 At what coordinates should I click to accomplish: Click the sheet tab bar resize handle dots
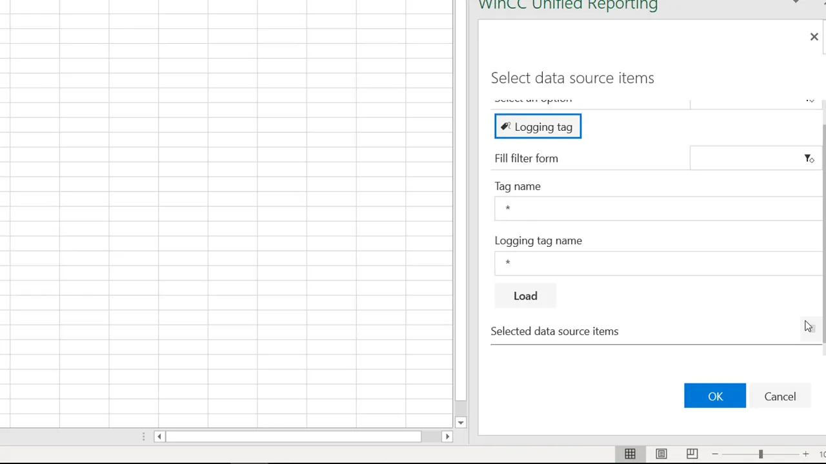(143, 436)
